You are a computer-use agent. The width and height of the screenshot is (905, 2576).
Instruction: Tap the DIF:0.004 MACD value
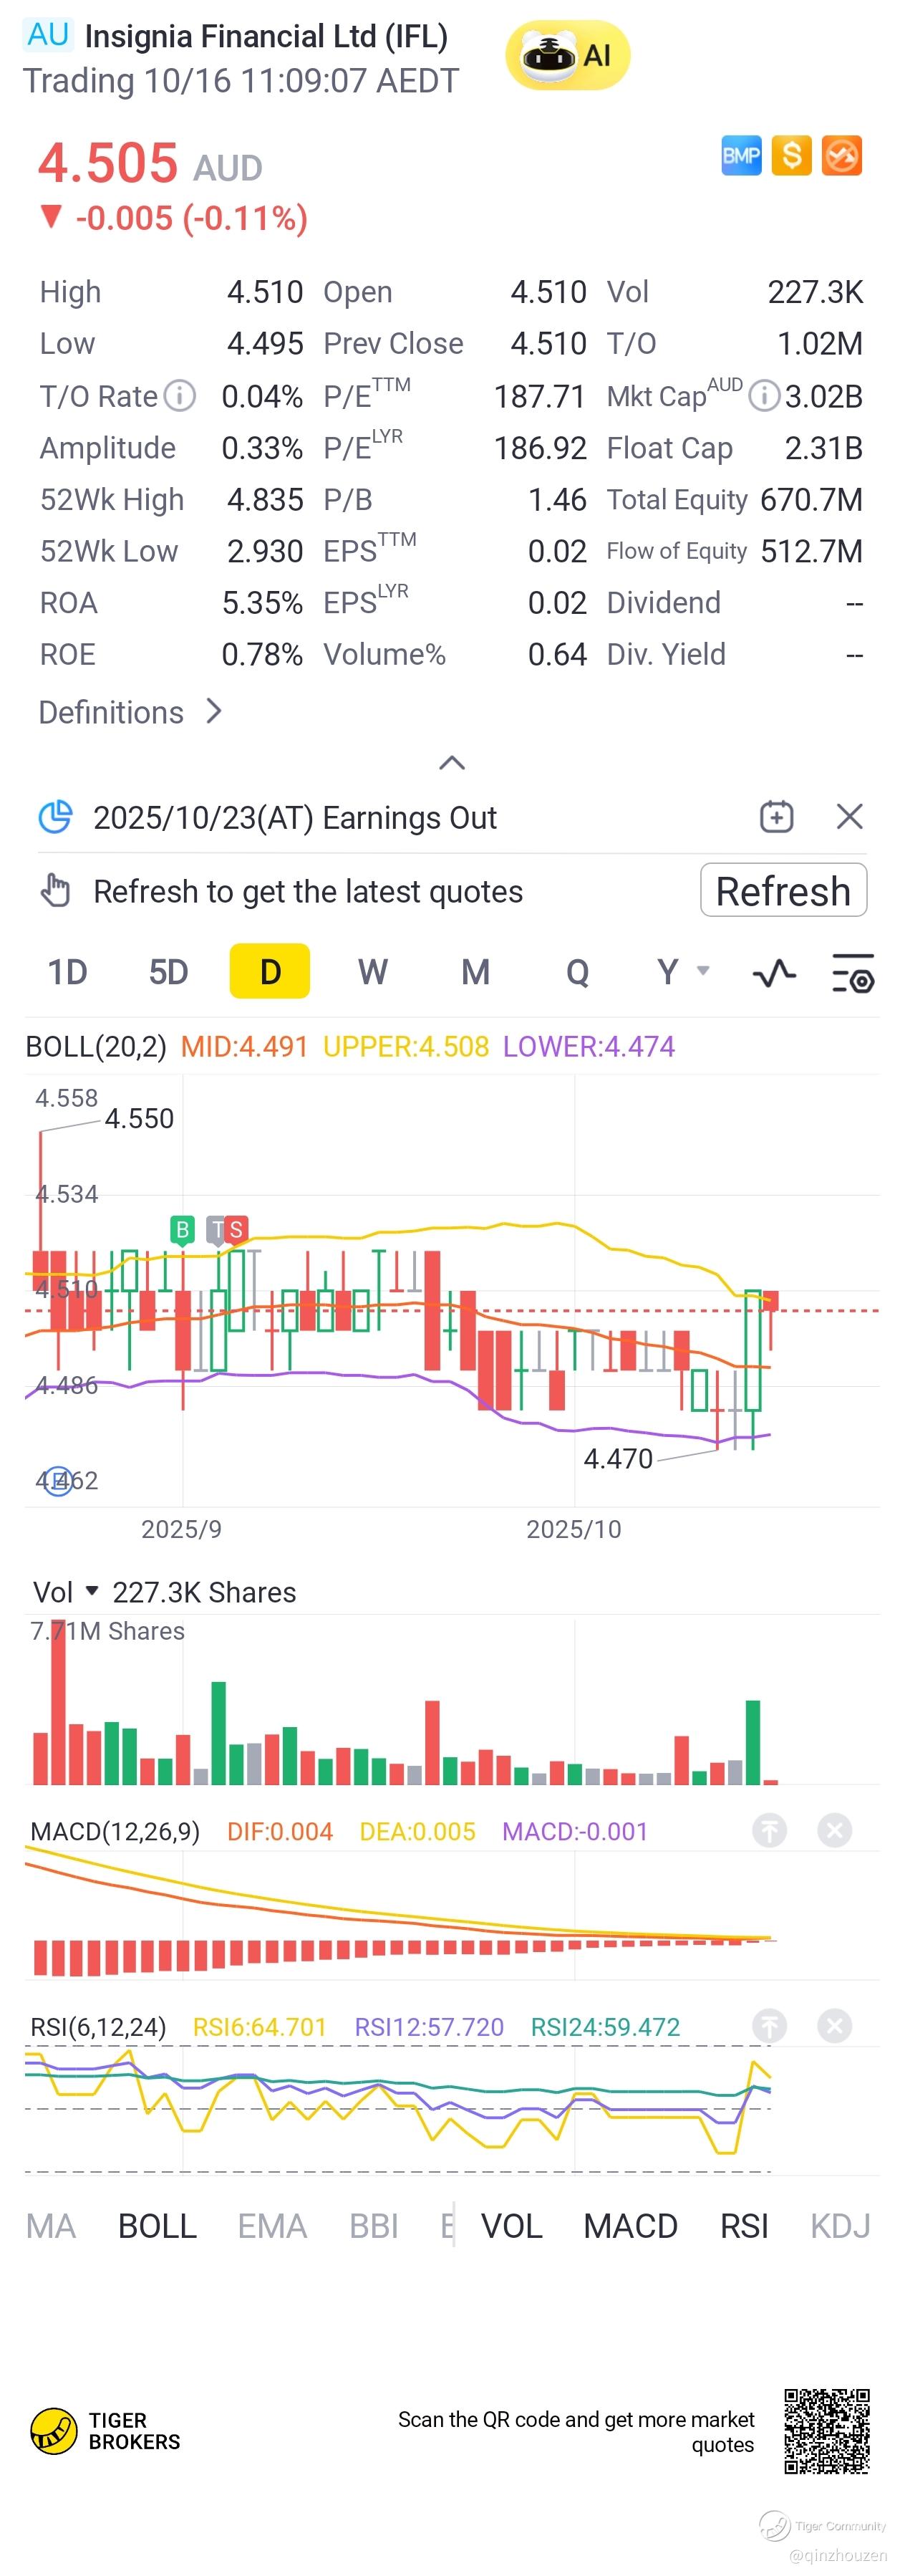[x=280, y=1831]
